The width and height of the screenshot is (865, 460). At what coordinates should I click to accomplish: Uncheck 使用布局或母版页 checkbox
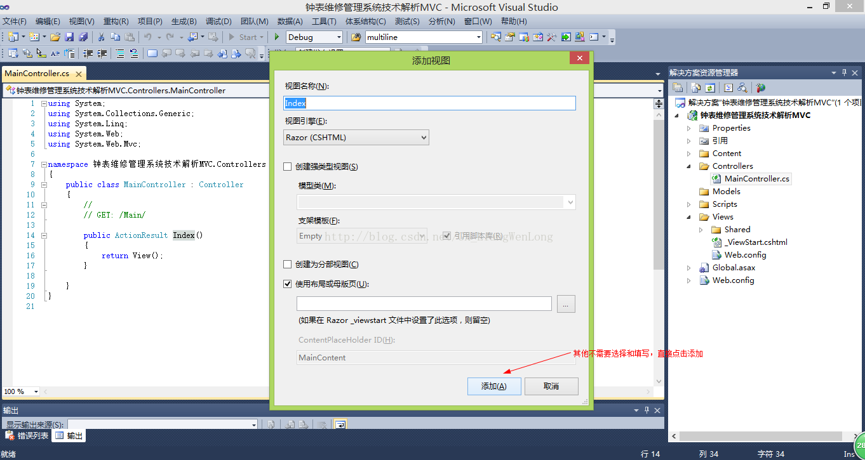tap(288, 284)
